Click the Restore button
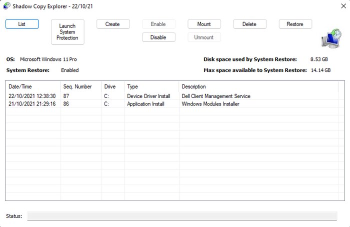This screenshot has height=227, width=350. click(x=295, y=24)
